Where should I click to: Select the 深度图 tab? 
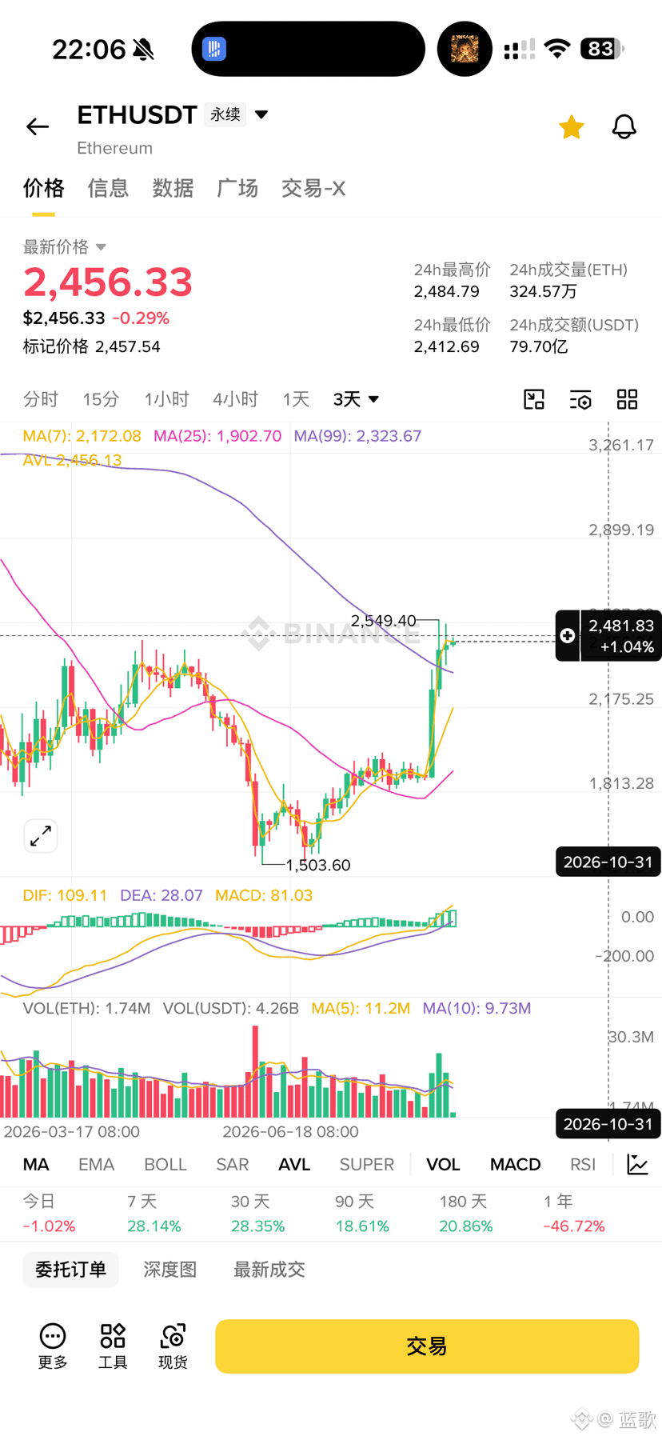click(x=169, y=1270)
